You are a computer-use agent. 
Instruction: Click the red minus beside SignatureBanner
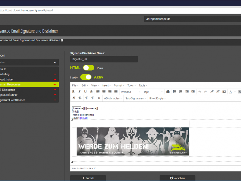(x=55, y=95)
